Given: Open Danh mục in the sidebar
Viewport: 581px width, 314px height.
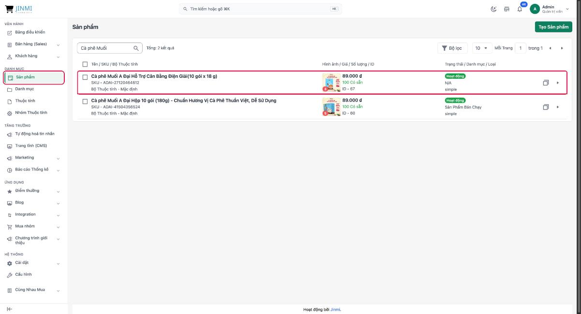Looking at the screenshot, I should click(24, 89).
